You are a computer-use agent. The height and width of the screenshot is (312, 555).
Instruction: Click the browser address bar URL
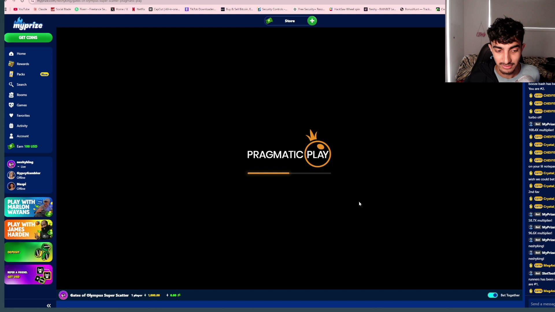(x=89, y=1)
